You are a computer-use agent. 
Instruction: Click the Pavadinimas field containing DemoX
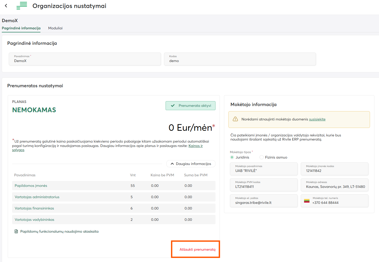click(85, 59)
